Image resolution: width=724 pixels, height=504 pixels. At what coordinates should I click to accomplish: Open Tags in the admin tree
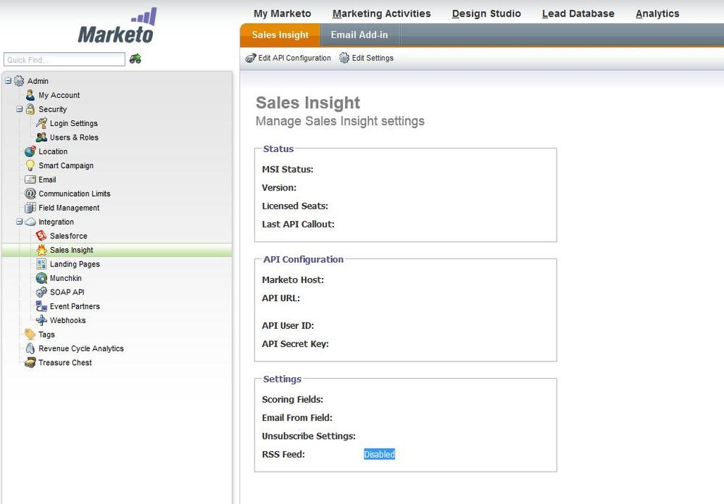[x=46, y=334]
